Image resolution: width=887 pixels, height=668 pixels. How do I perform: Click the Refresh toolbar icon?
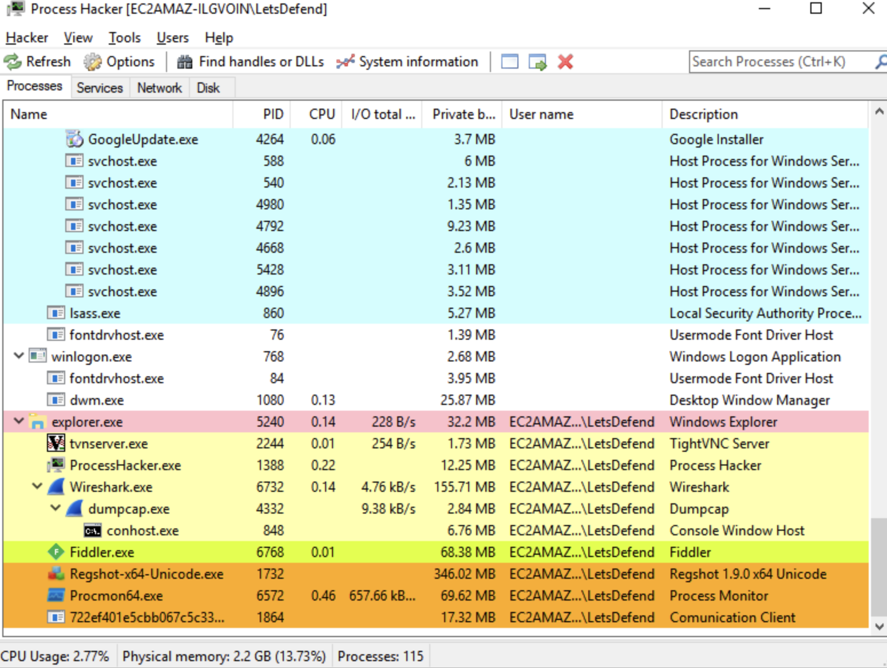pyautogui.click(x=12, y=62)
